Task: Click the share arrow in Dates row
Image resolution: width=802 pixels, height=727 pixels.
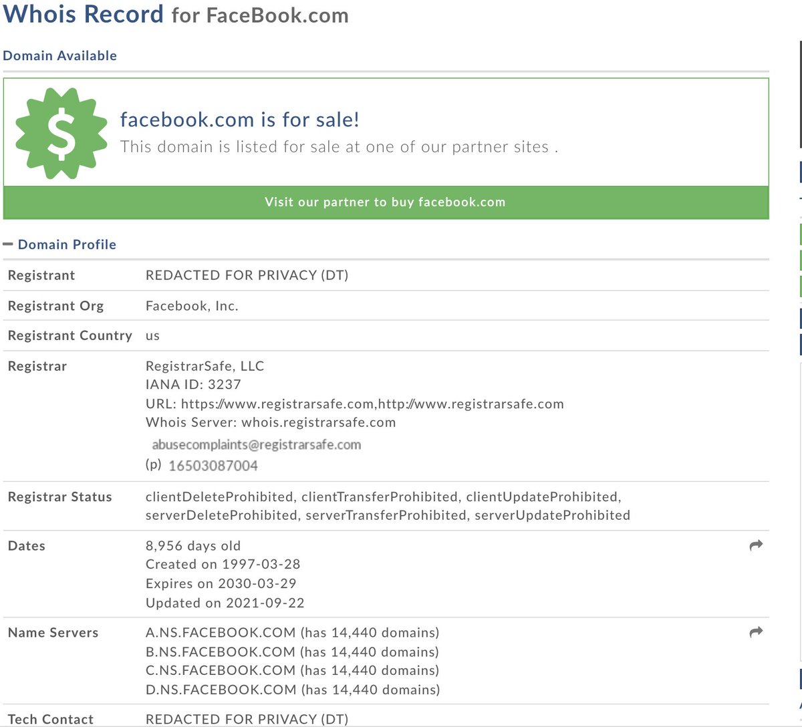Action: pos(756,545)
